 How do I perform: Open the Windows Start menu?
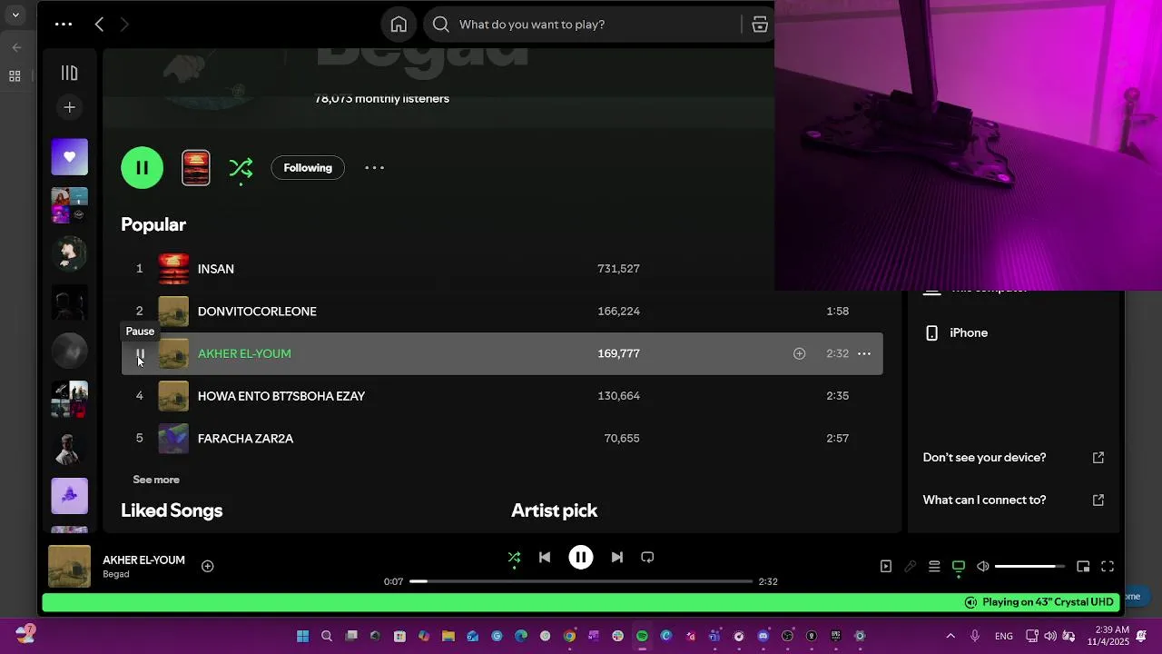[303, 636]
